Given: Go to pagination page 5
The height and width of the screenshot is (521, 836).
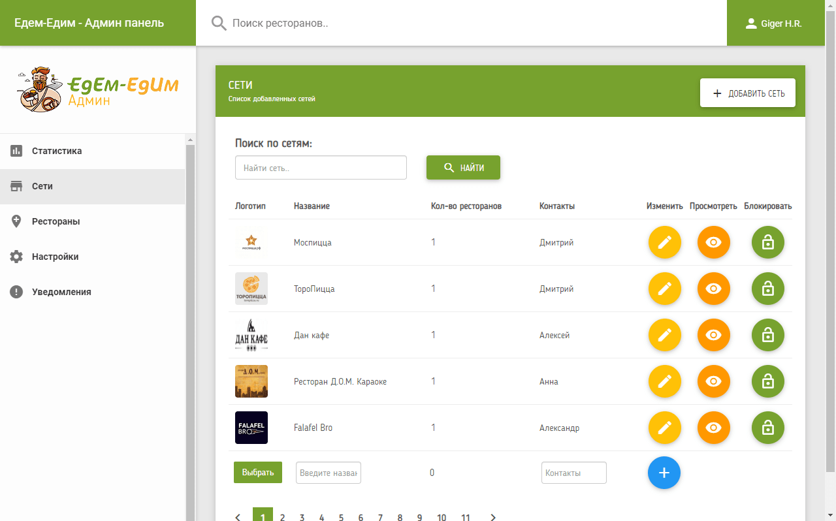Looking at the screenshot, I should [x=341, y=517].
